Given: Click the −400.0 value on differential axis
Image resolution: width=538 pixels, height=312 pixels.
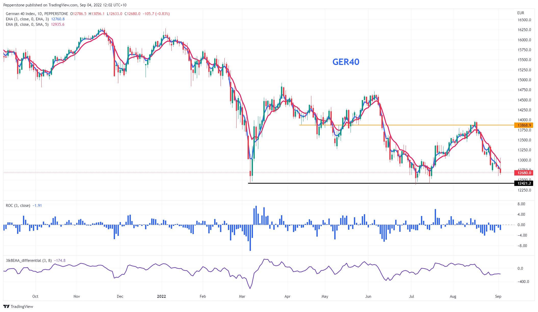Looking at the screenshot, I should [x=524, y=282].
